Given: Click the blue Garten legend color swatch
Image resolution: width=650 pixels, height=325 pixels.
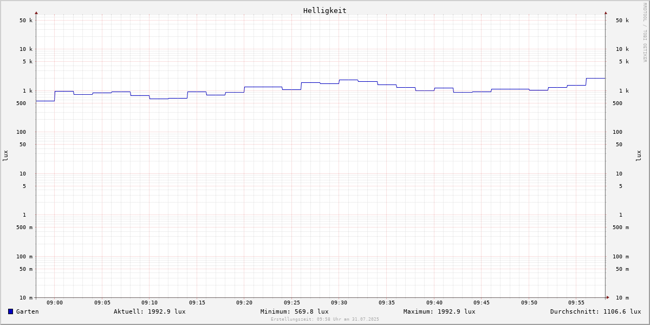Looking at the screenshot, I should pyautogui.click(x=10, y=311).
